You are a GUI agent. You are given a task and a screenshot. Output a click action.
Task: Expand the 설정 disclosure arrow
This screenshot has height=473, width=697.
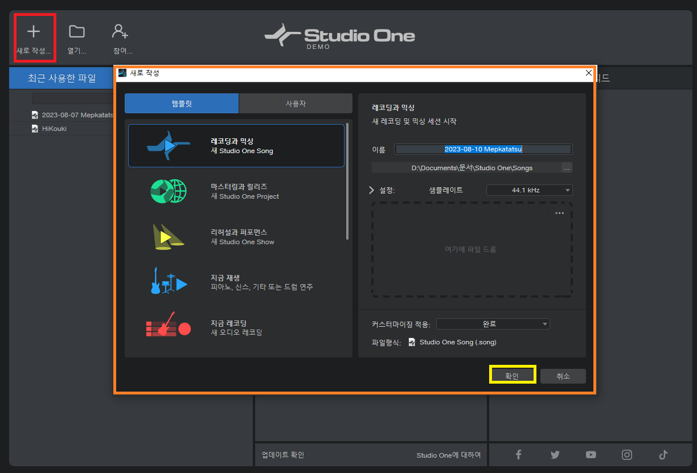(x=372, y=190)
